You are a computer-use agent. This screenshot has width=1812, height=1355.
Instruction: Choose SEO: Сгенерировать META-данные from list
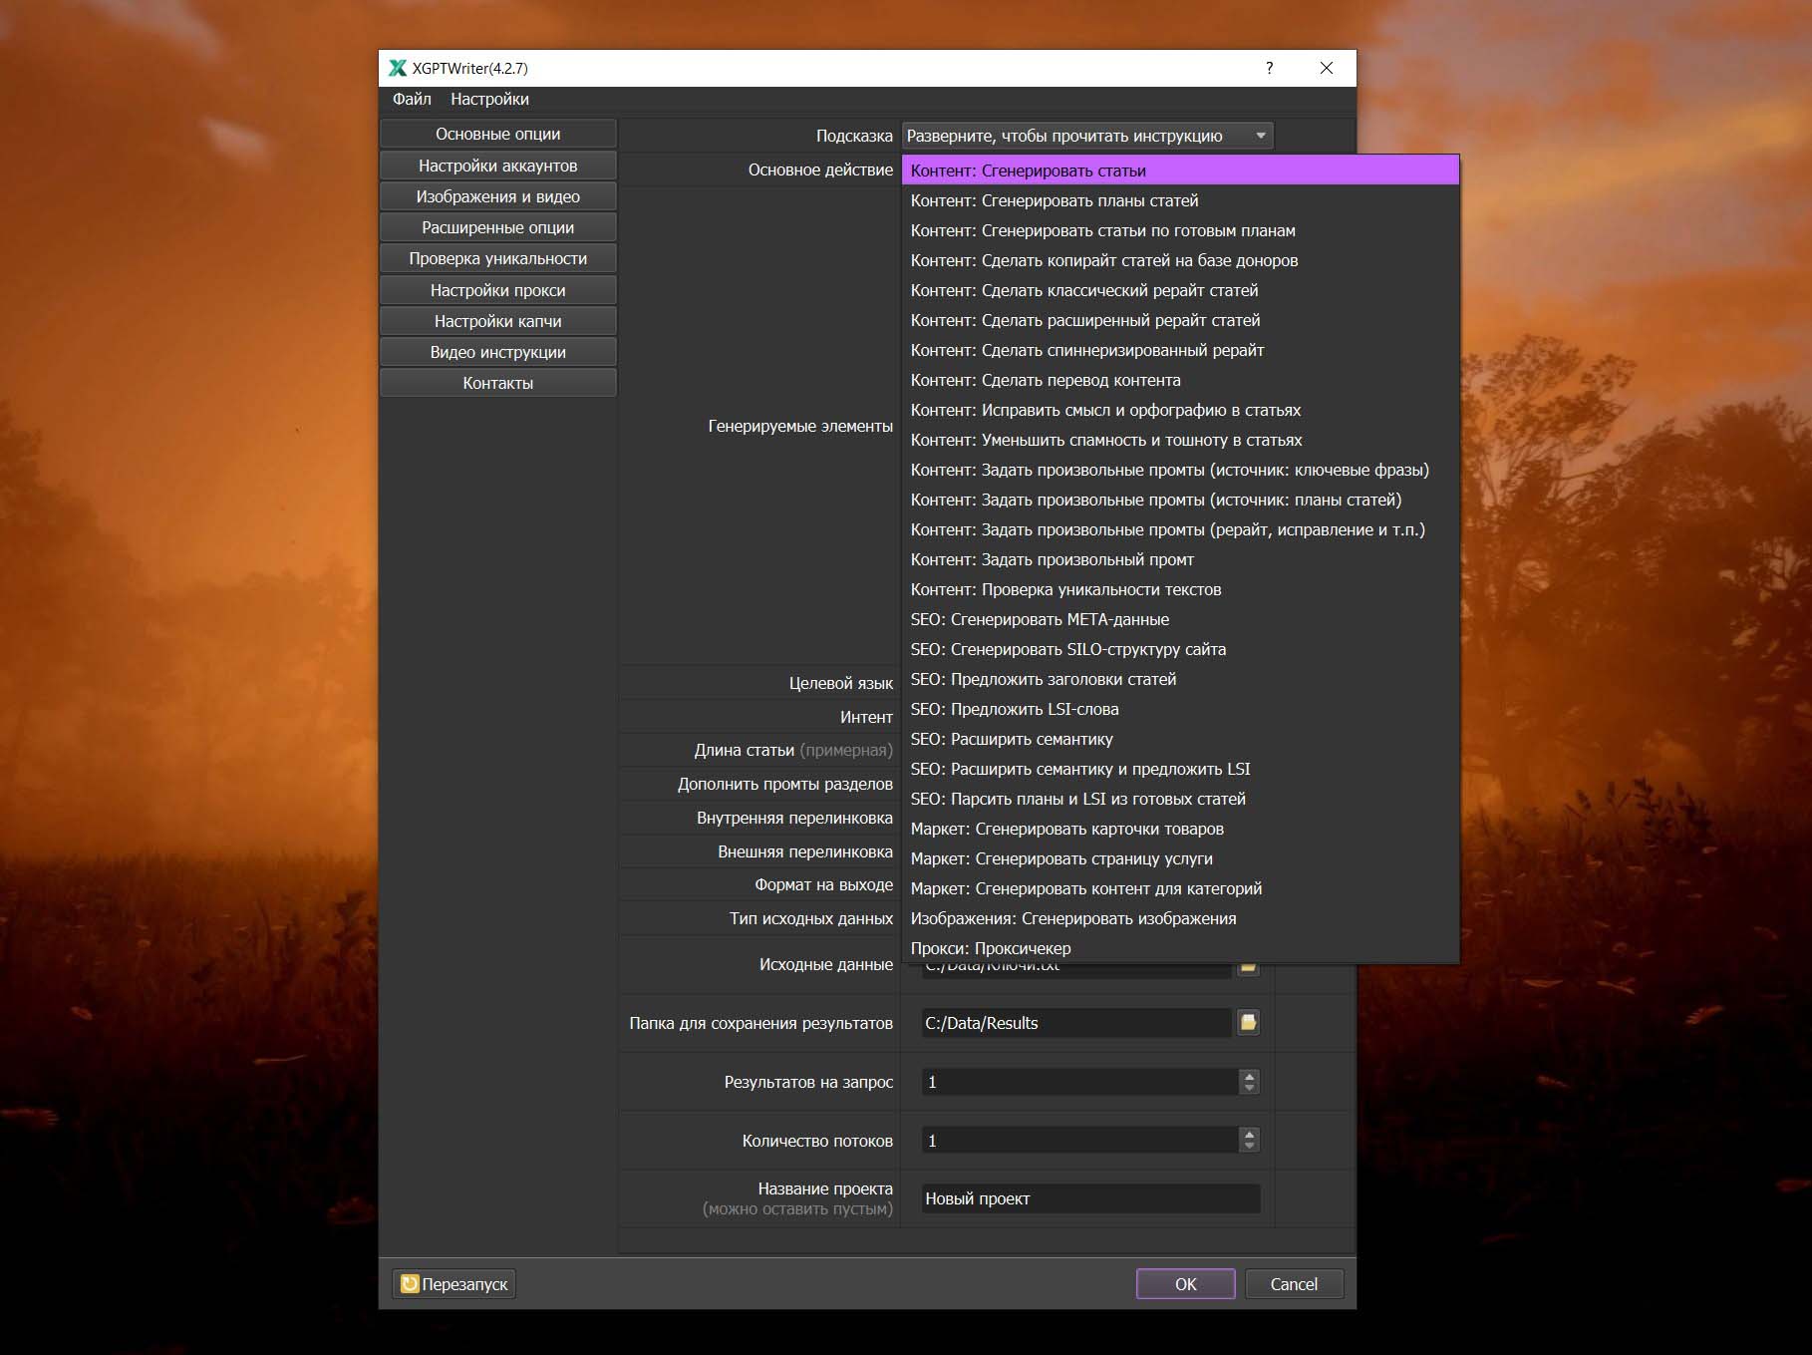point(1039,619)
